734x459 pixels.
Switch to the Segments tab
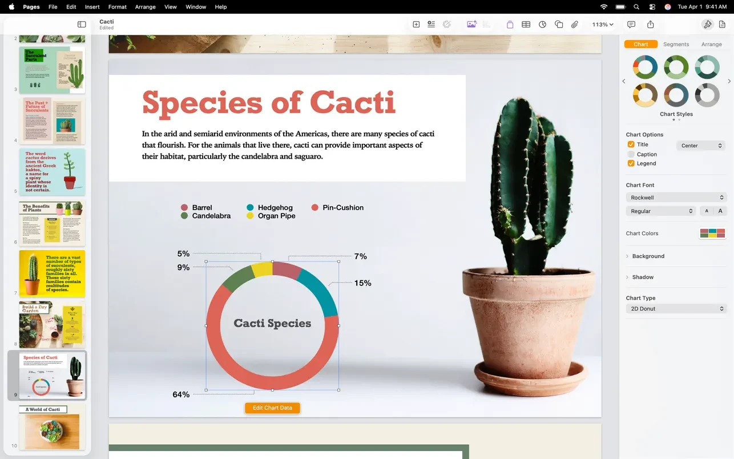(x=676, y=44)
